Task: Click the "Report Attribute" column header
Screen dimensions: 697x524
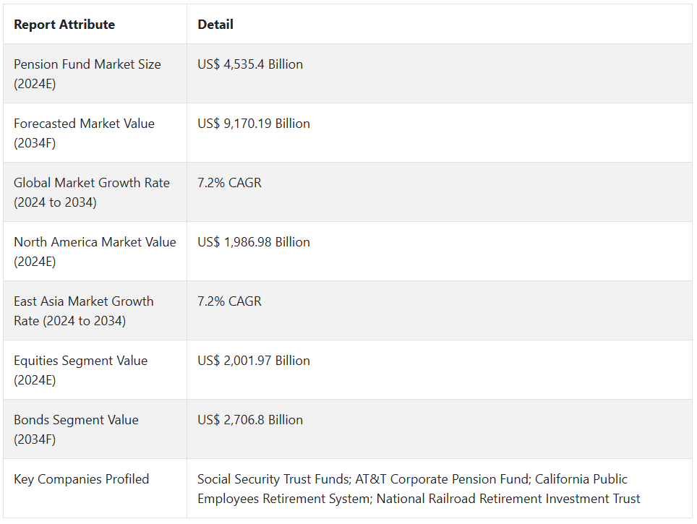Action: (64, 25)
